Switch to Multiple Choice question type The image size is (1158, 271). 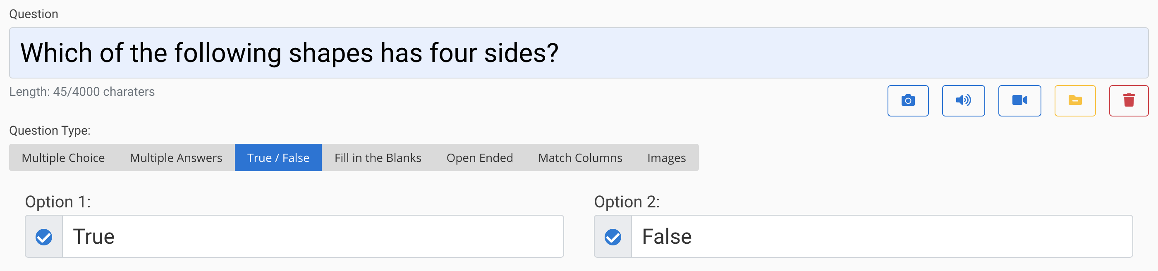[63, 157]
